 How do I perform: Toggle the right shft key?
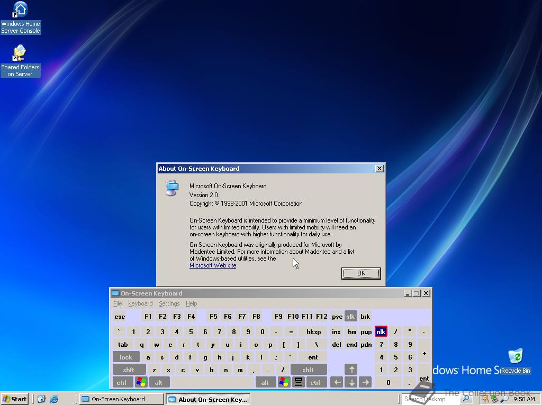click(x=309, y=370)
